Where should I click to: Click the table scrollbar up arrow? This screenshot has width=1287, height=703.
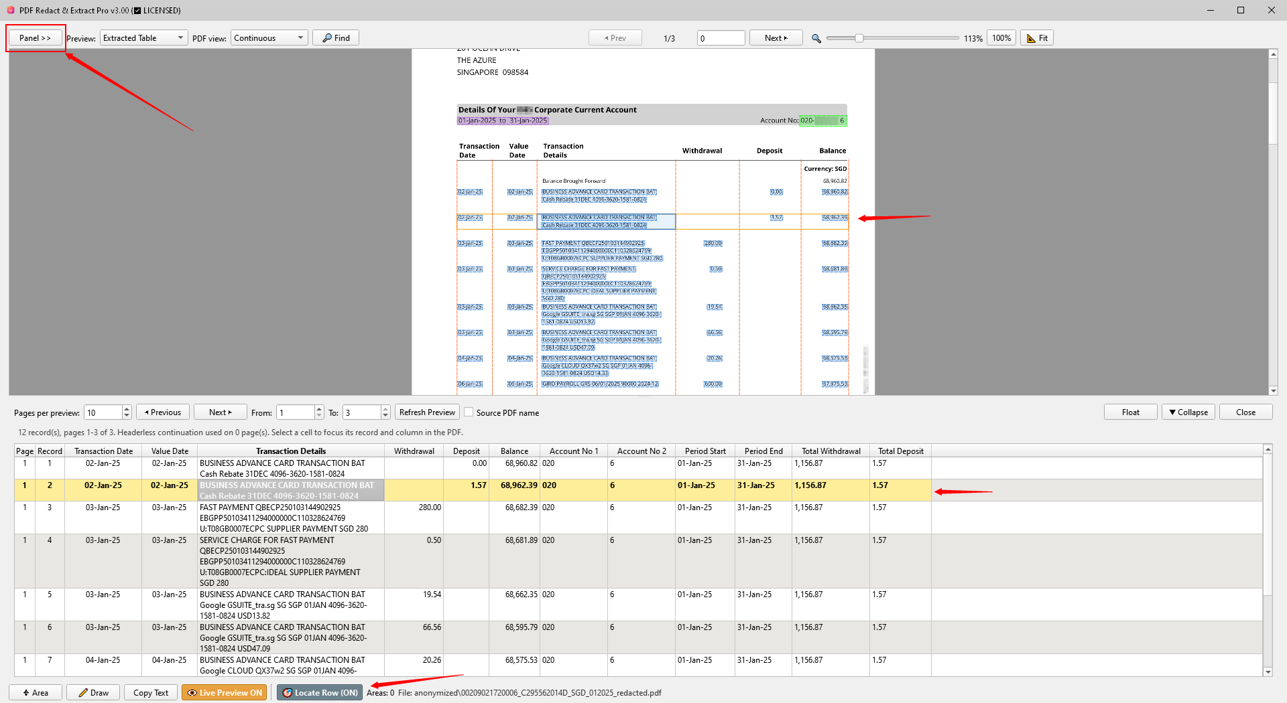click(x=1268, y=449)
